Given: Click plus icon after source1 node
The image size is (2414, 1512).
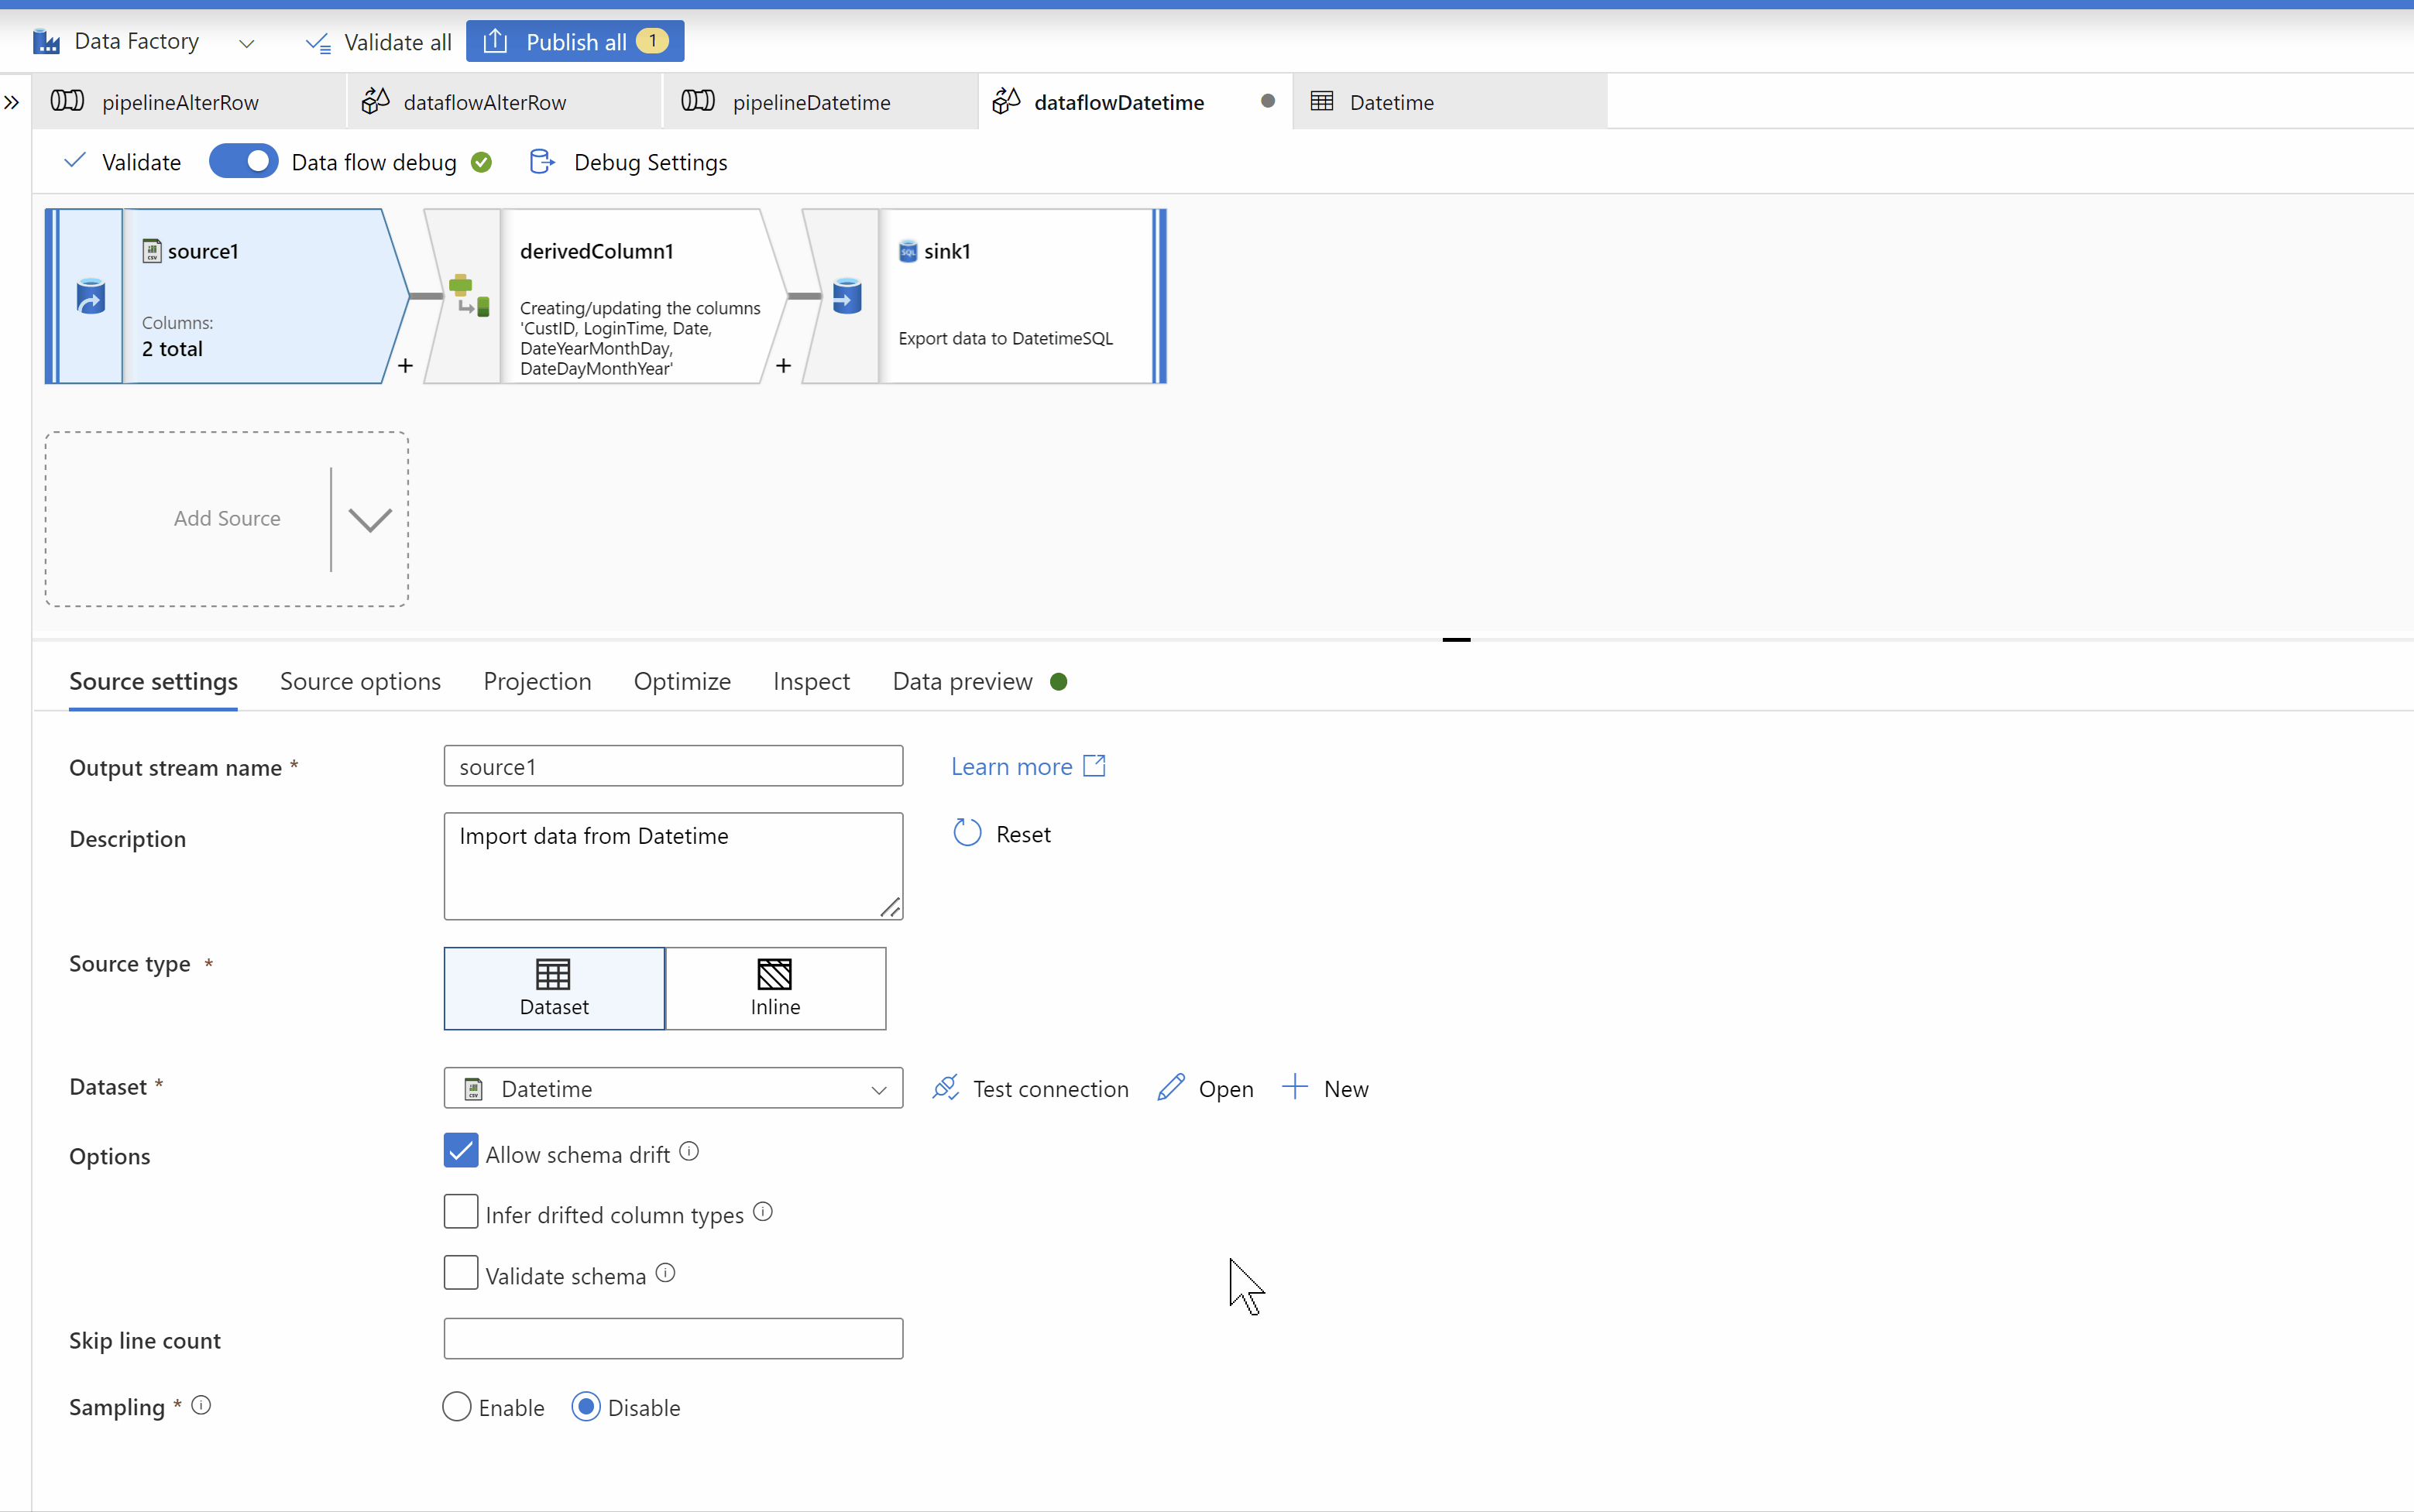Looking at the screenshot, I should click(x=405, y=366).
